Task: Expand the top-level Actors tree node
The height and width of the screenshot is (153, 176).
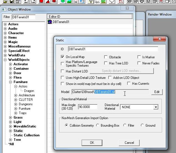Action: click(5, 24)
